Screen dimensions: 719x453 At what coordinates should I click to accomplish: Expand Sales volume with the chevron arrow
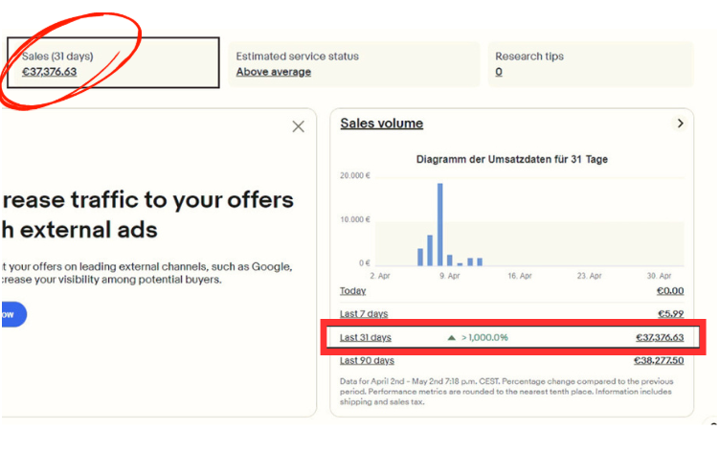pos(680,124)
